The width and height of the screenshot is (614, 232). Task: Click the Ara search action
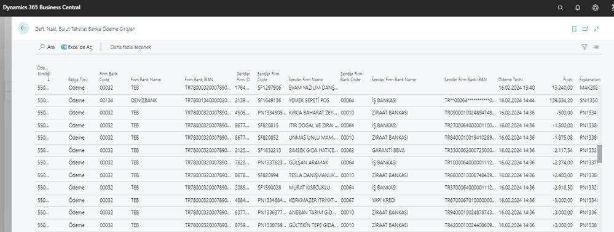click(47, 47)
